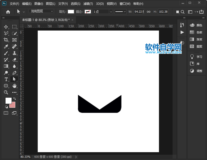Select the Pen tool

pyautogui.click(x=14, y=73)
